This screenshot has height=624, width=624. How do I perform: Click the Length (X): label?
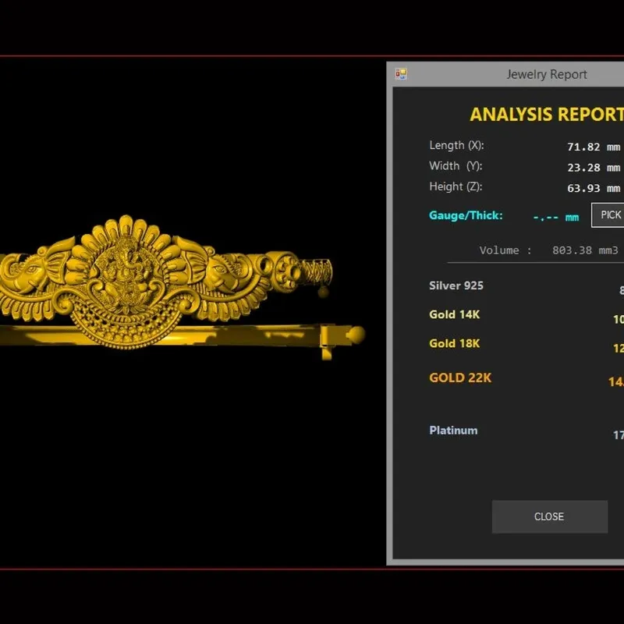pos(456,145)
